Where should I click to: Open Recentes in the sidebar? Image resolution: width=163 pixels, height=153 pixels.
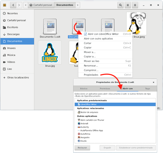[x=12, y=13]
